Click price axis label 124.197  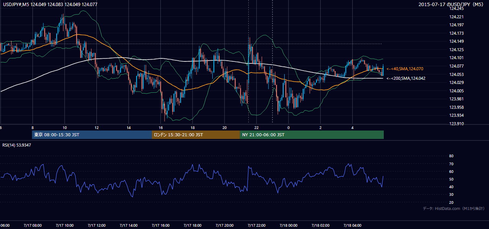(456, 25)
